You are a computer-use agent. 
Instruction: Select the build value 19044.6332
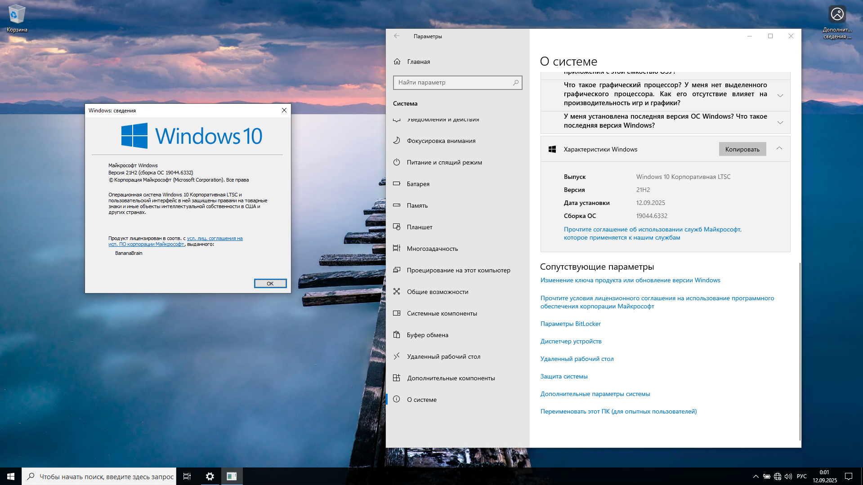[652, 216]
